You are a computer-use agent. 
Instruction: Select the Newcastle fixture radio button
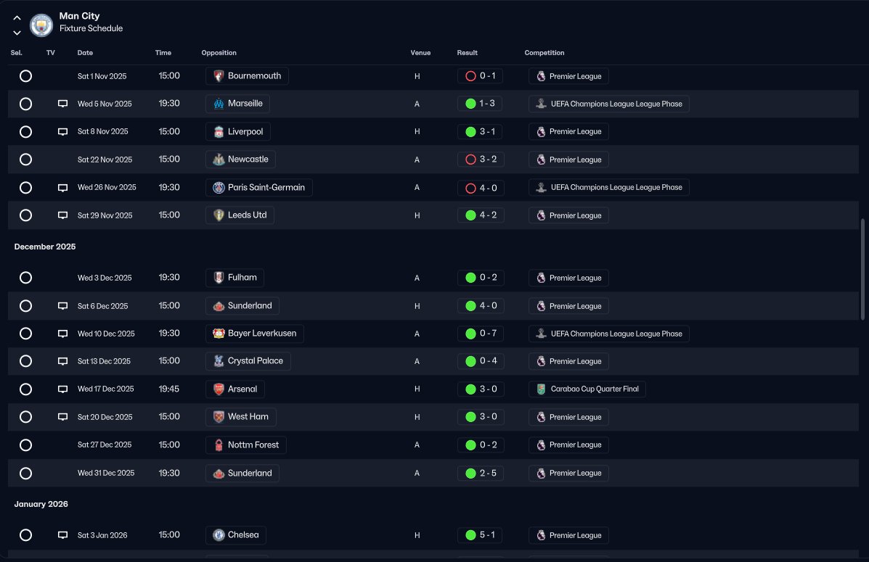(x=25, y=160)
